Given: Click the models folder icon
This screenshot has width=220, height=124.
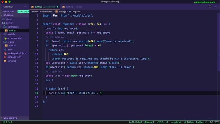Looking at the screenshot, I should pos(5,34).
